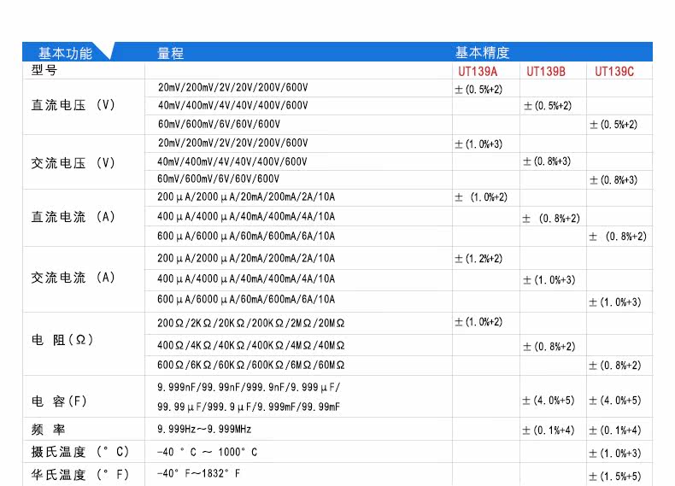Screen dimensions: 675x486
Task: Click UT139A AC current accuracy ±(1.2%+2)
Action: (478, 259)
